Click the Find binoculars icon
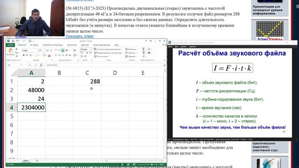The width and height of the screenshot is (299, 168). [149, 53]
